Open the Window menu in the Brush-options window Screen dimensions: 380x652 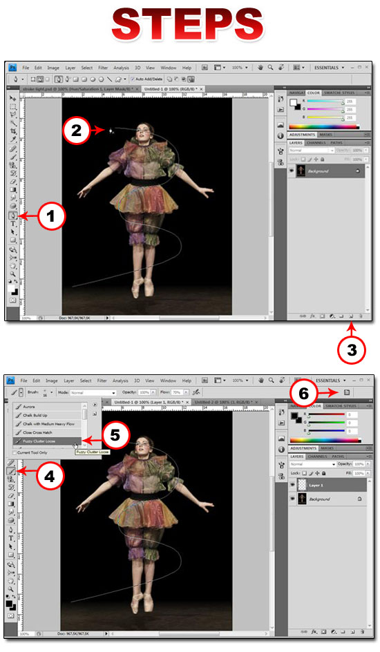[x=168, y=381]
